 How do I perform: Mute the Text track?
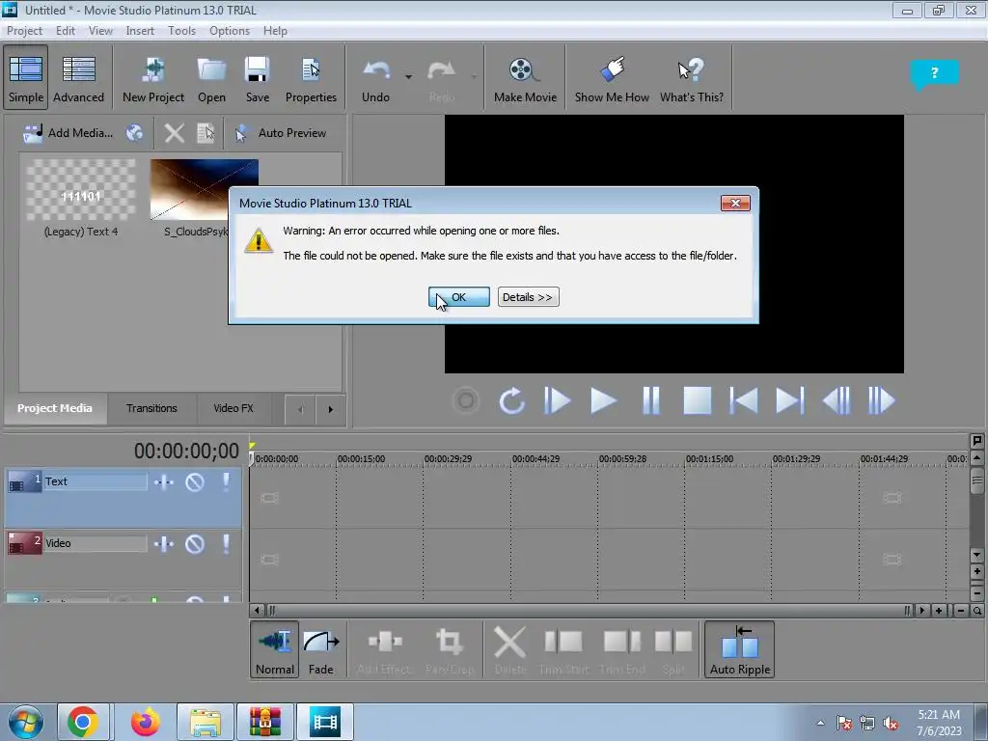click(195, 482)
